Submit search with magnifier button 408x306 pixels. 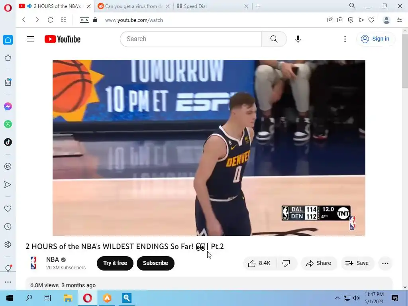[x=274, y=39]
